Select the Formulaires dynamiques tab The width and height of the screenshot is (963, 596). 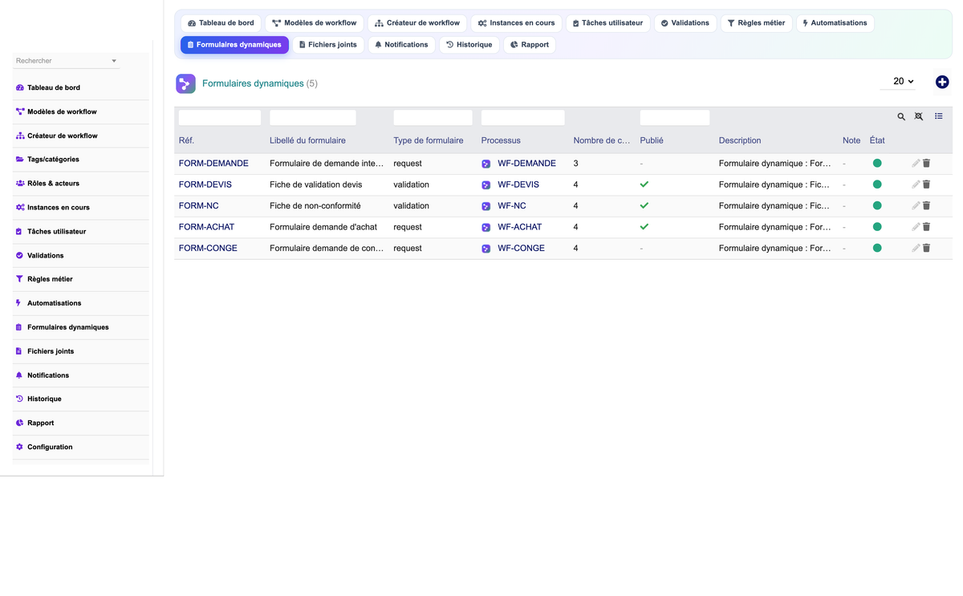click(x=234, y=45)
